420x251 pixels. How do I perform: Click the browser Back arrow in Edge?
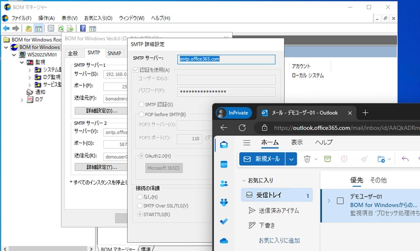click(224, 128)
